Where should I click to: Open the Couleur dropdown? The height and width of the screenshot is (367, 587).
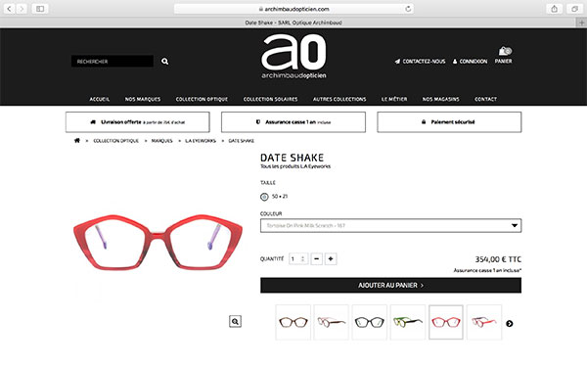tap(390, 225)
